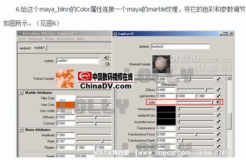Click the checker map button beside Diffuse
Screen dimensions: 246x160
[x=219, y=89]
